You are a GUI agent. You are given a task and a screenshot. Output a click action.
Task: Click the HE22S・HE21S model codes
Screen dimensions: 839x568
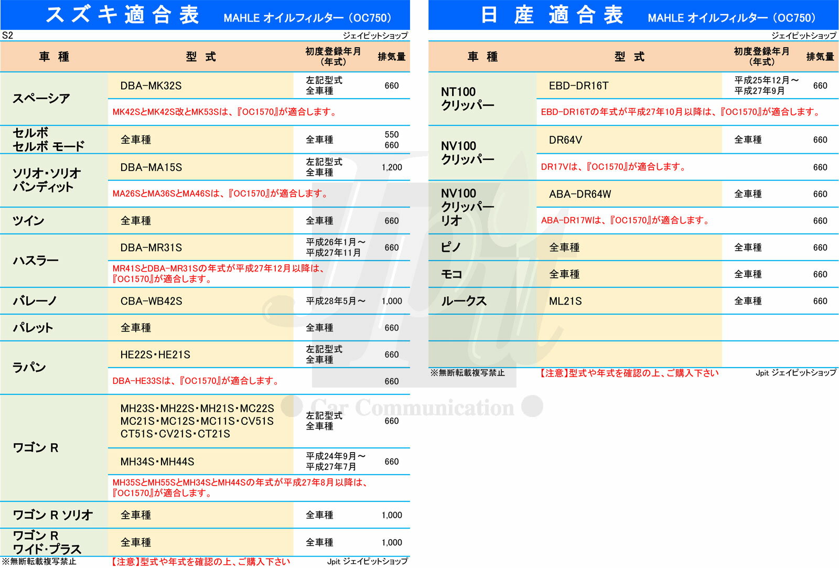(x=155, y=355)
